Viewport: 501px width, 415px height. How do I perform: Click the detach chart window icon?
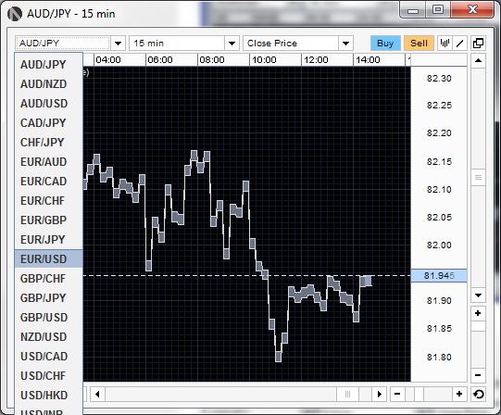479,44
